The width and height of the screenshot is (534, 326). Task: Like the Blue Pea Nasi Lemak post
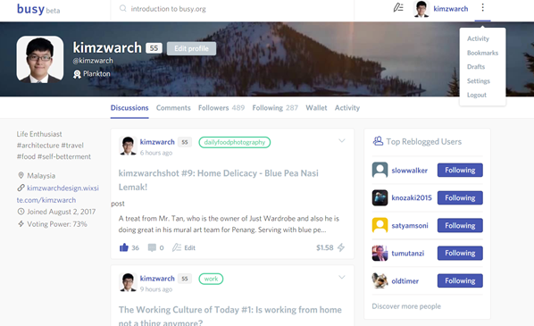point(124,247)
